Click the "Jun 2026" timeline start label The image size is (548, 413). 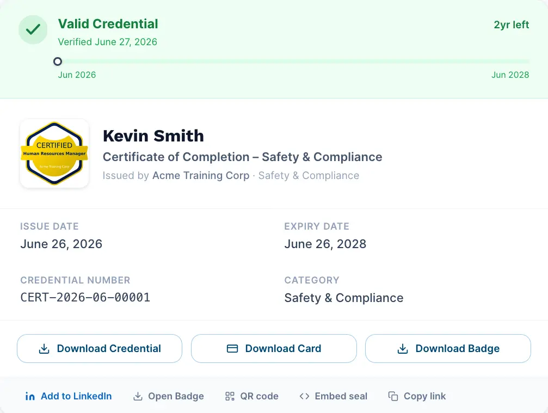(x=77, y=75)
